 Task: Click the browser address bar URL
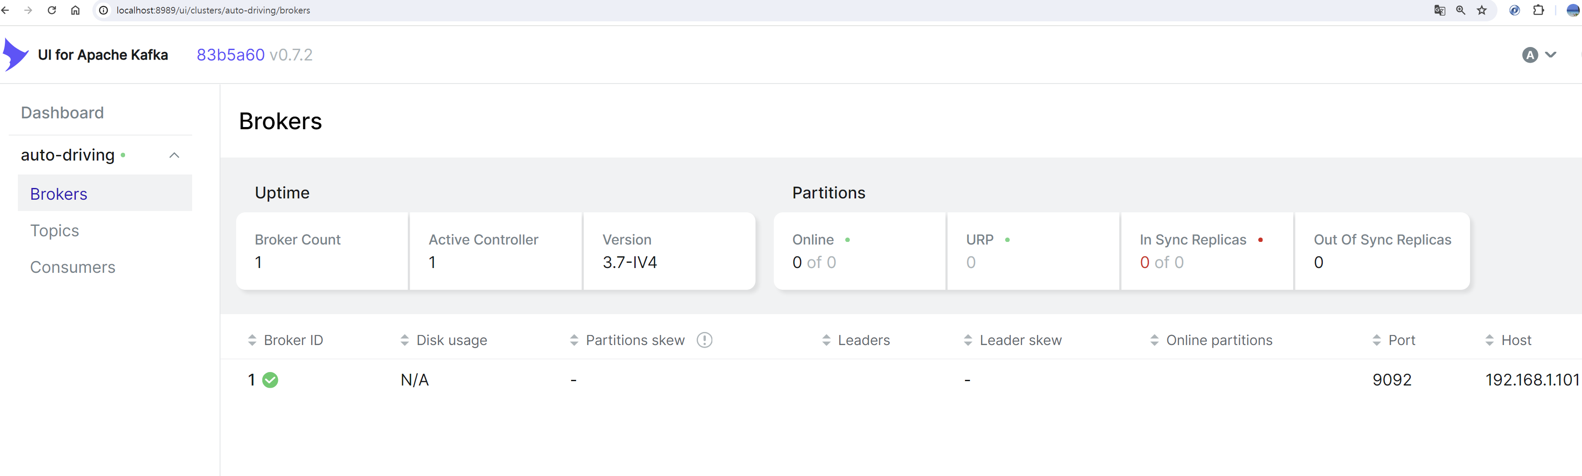(x=213, y=10)
